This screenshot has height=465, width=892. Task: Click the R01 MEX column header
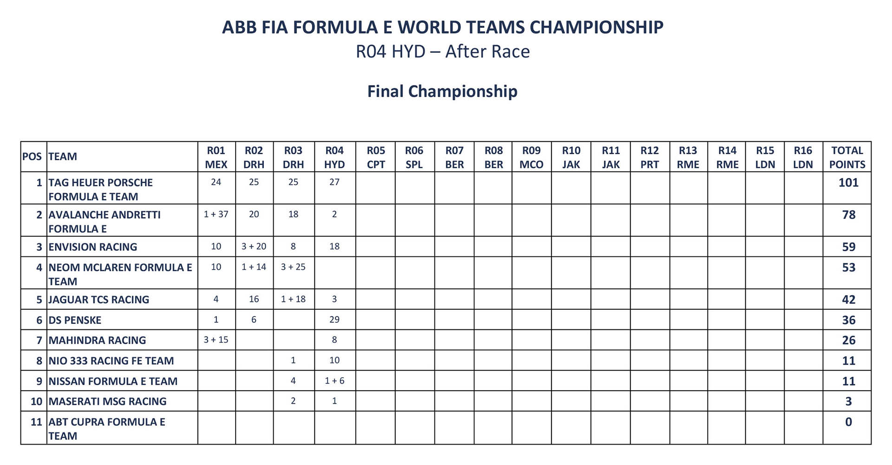pyautogui.click(x=216, y=157)
